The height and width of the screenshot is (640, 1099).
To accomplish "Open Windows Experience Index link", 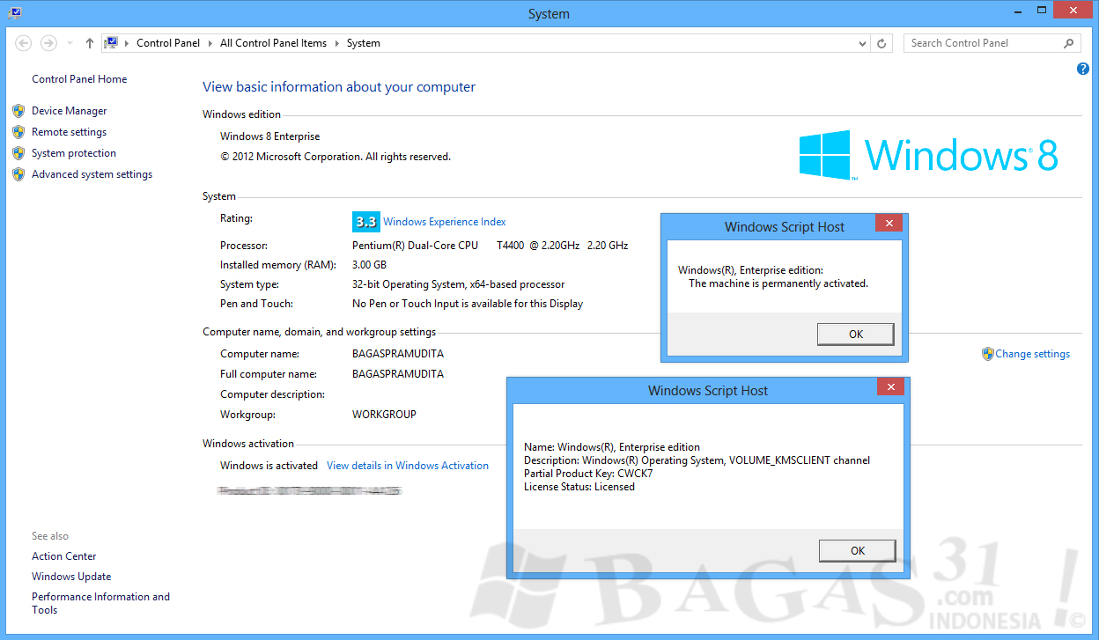I will (445, 222).
